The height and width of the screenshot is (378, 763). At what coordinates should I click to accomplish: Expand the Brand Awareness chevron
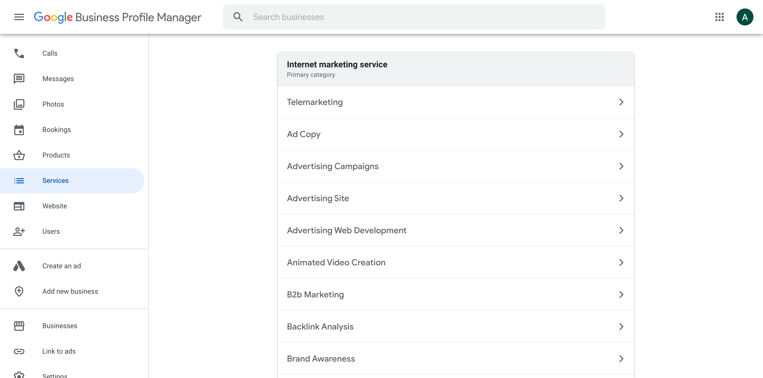(x=621, y=358)
